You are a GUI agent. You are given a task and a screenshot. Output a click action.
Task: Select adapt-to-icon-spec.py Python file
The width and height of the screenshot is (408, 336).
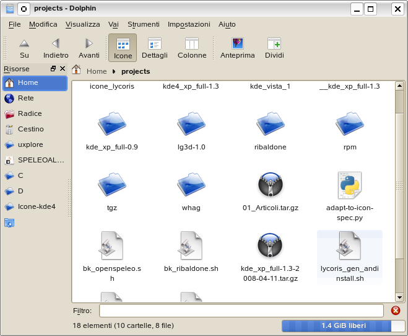[350, 197]
